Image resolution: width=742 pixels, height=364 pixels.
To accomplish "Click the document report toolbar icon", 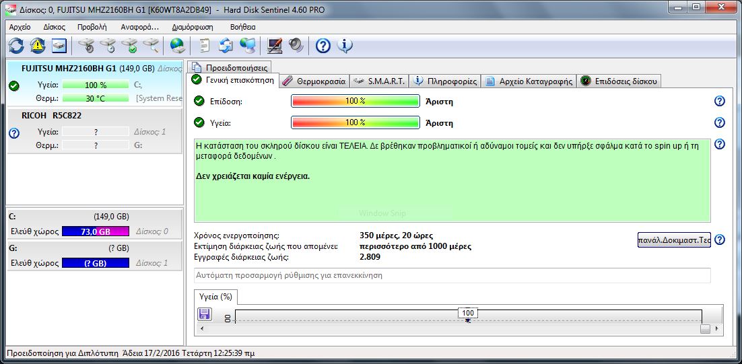I will tap(204, 46).
